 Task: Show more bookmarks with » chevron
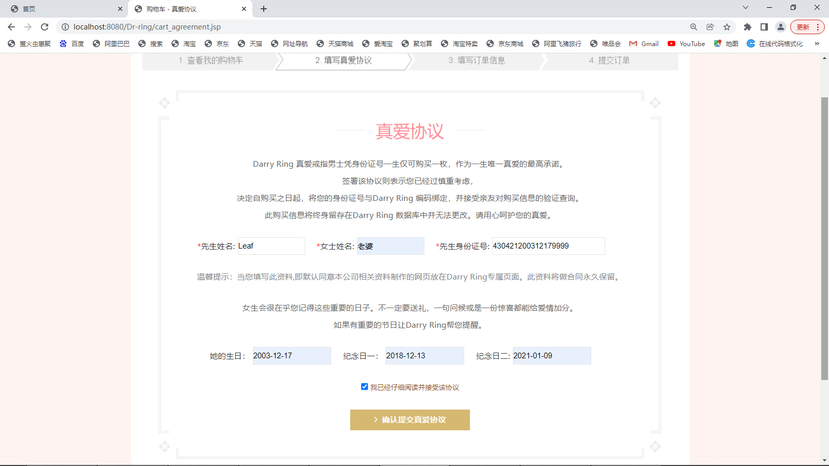(x=817, y=44)
